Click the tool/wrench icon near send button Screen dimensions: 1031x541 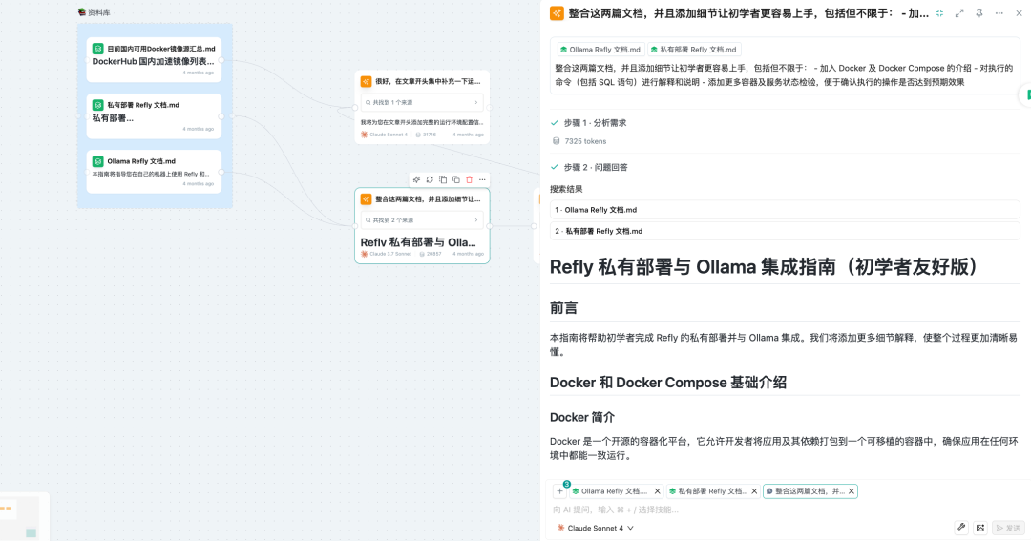961,528
